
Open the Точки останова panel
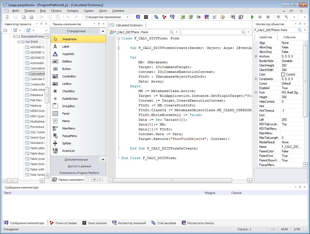[63, 223]
